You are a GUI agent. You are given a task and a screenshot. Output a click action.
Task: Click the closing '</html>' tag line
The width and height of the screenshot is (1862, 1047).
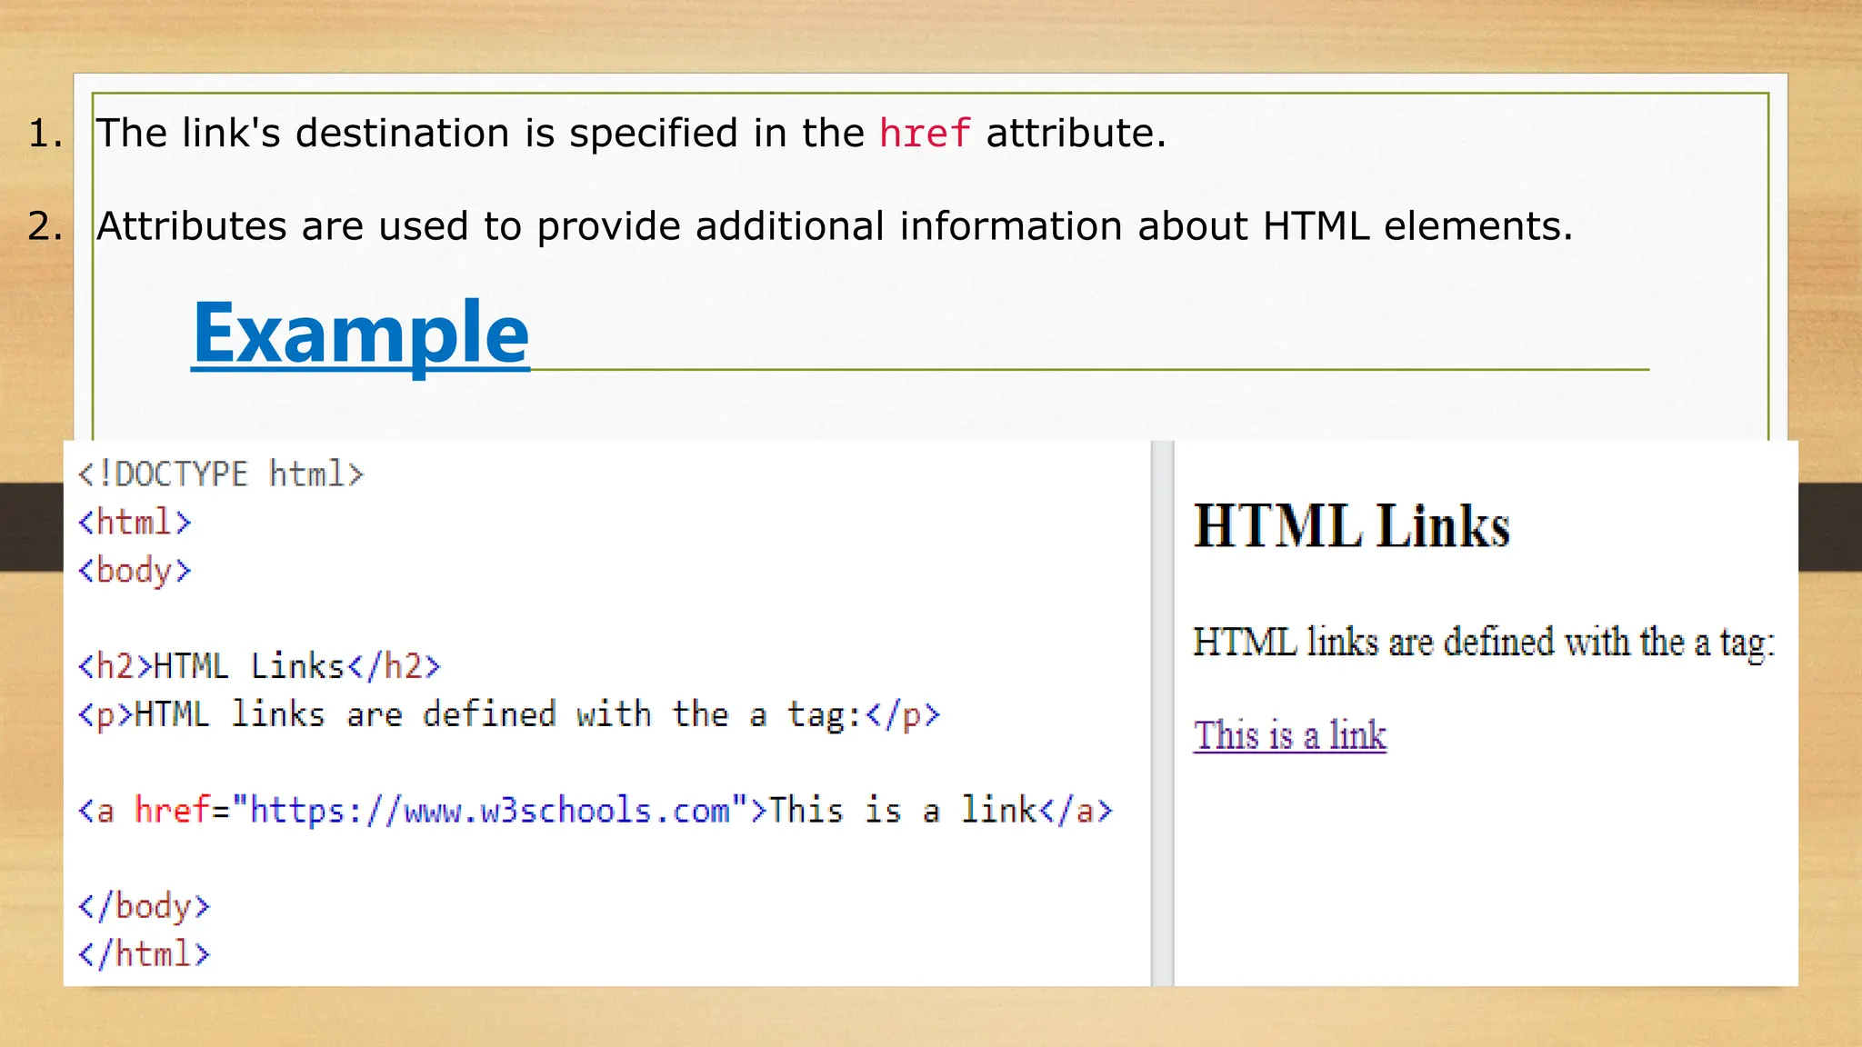pos(144,954)
